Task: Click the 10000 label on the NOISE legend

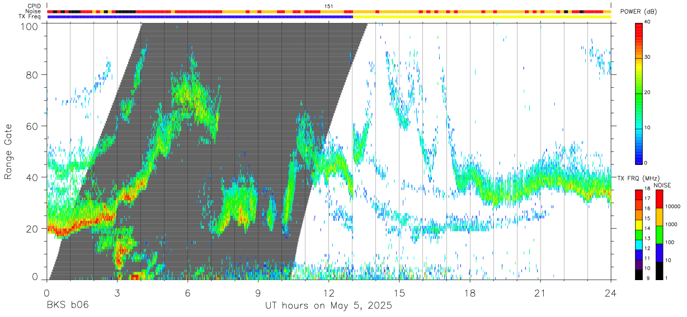Action: point(674,206)
